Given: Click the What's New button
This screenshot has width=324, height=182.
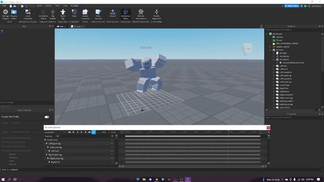Looking at the screenshot, I should 292,6.
